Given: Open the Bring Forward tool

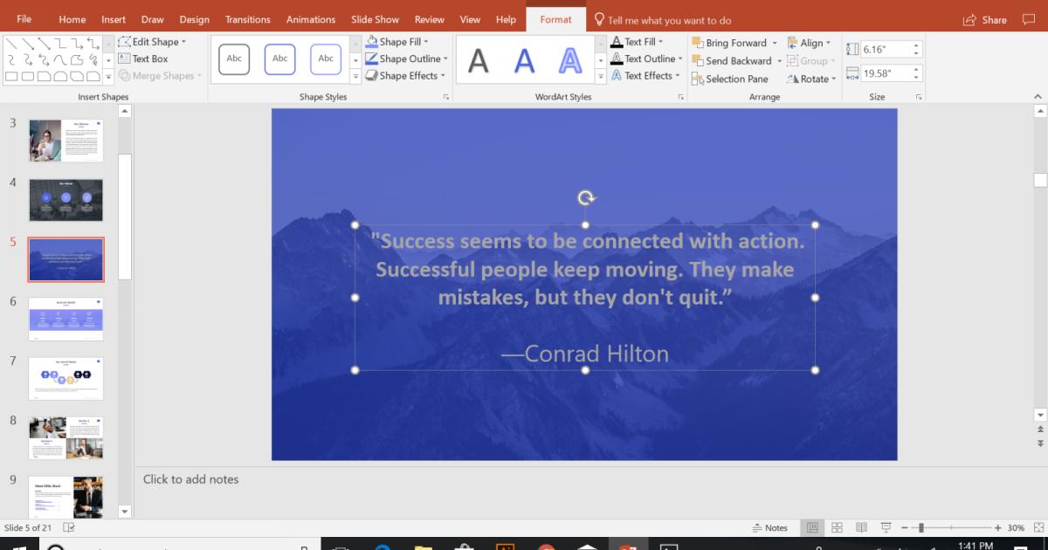Looking at the screenshot, I should click(x=734, y=42).
